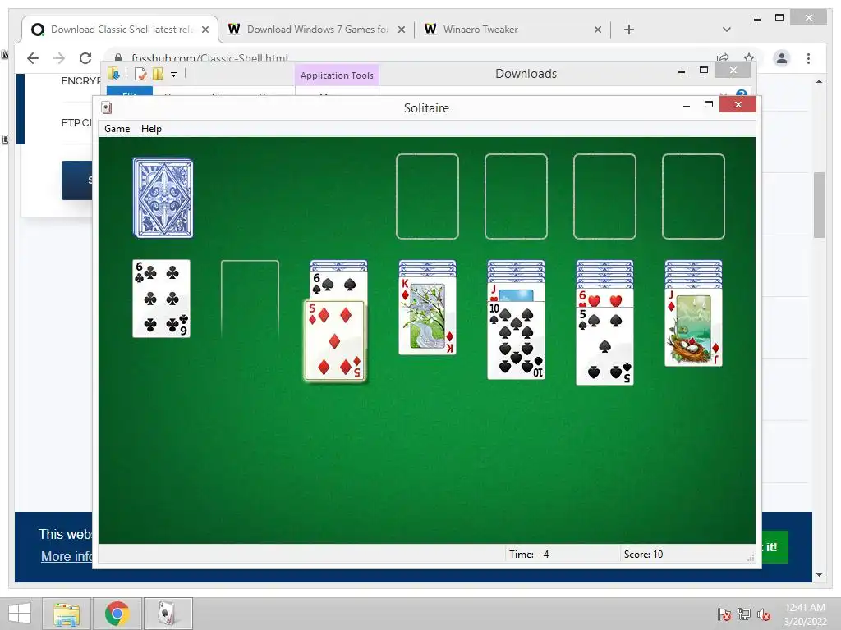Select the 5 of spades card

coord(604,346)
